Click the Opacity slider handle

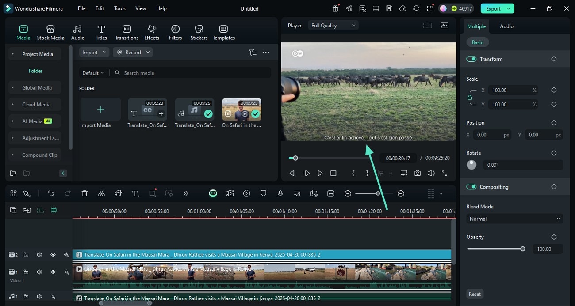[523, 249]
